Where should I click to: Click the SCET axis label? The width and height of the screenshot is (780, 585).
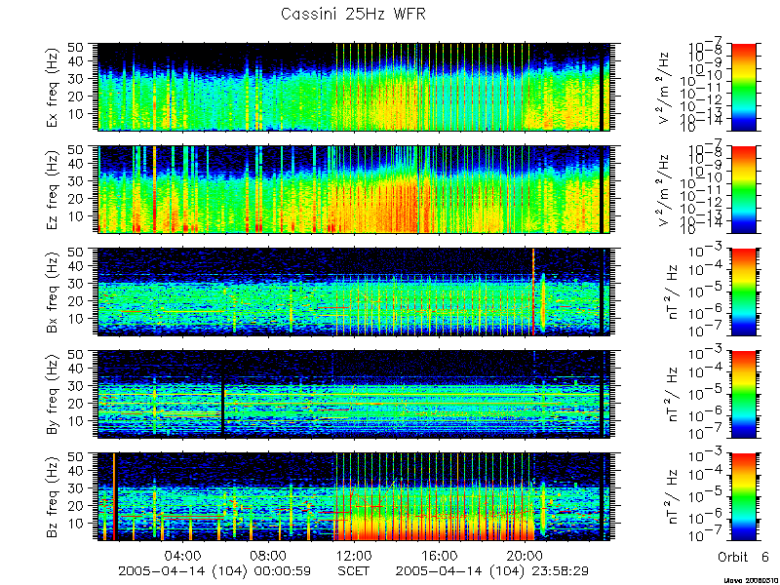click(354, 570)
